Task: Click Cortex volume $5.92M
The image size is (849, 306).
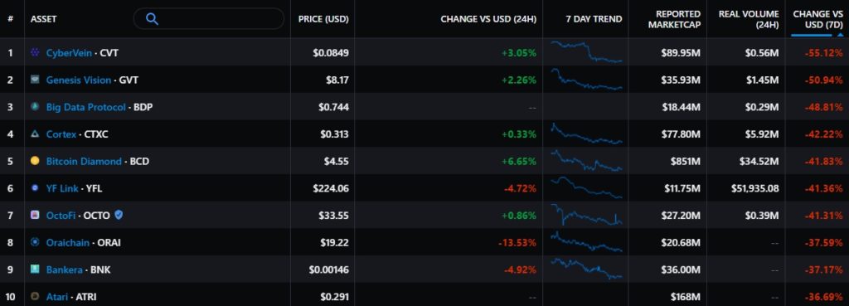Action: 762,134
